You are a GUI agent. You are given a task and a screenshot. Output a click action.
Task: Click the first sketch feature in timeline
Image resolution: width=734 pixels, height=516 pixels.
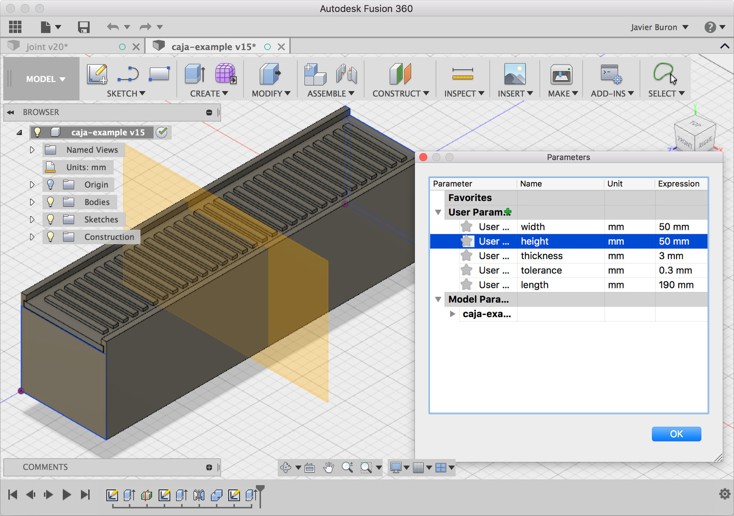coord(112,495)
